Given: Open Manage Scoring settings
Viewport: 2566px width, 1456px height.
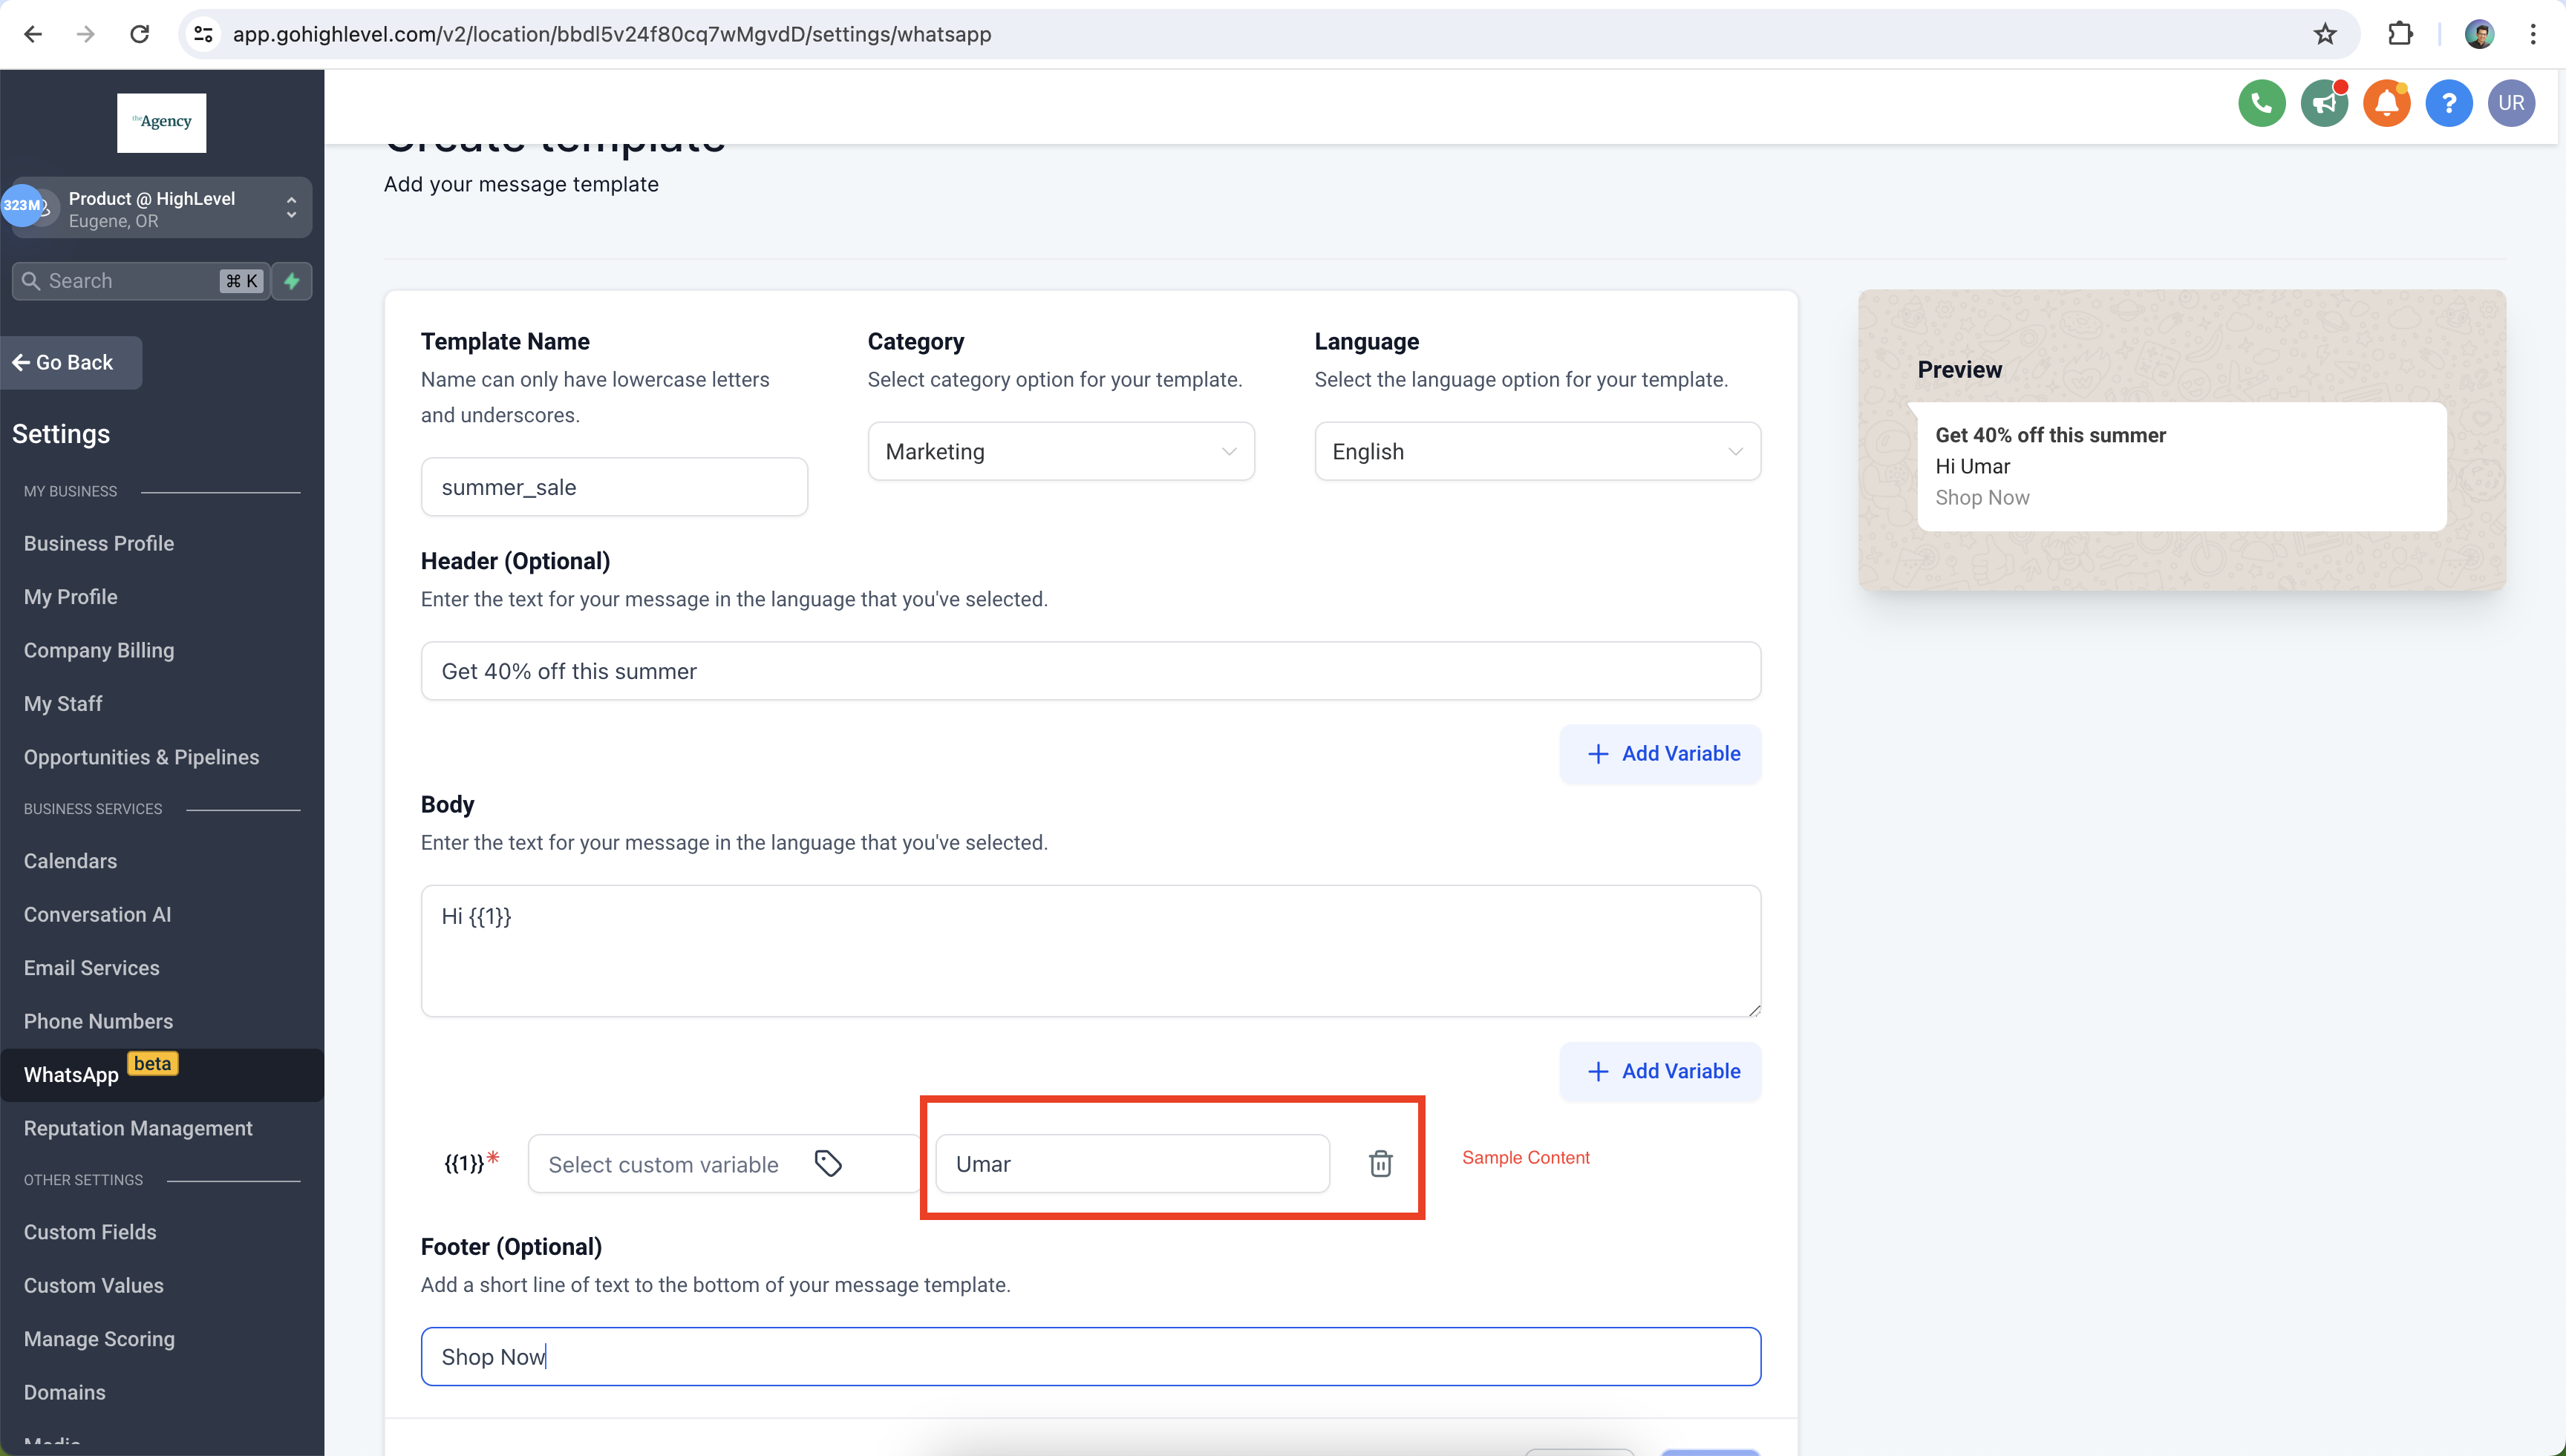Looking at the screenshot, I should [x=99, y=1339].
